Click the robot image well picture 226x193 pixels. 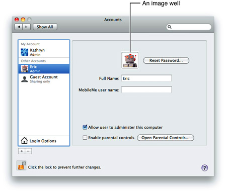pos(130,60)
